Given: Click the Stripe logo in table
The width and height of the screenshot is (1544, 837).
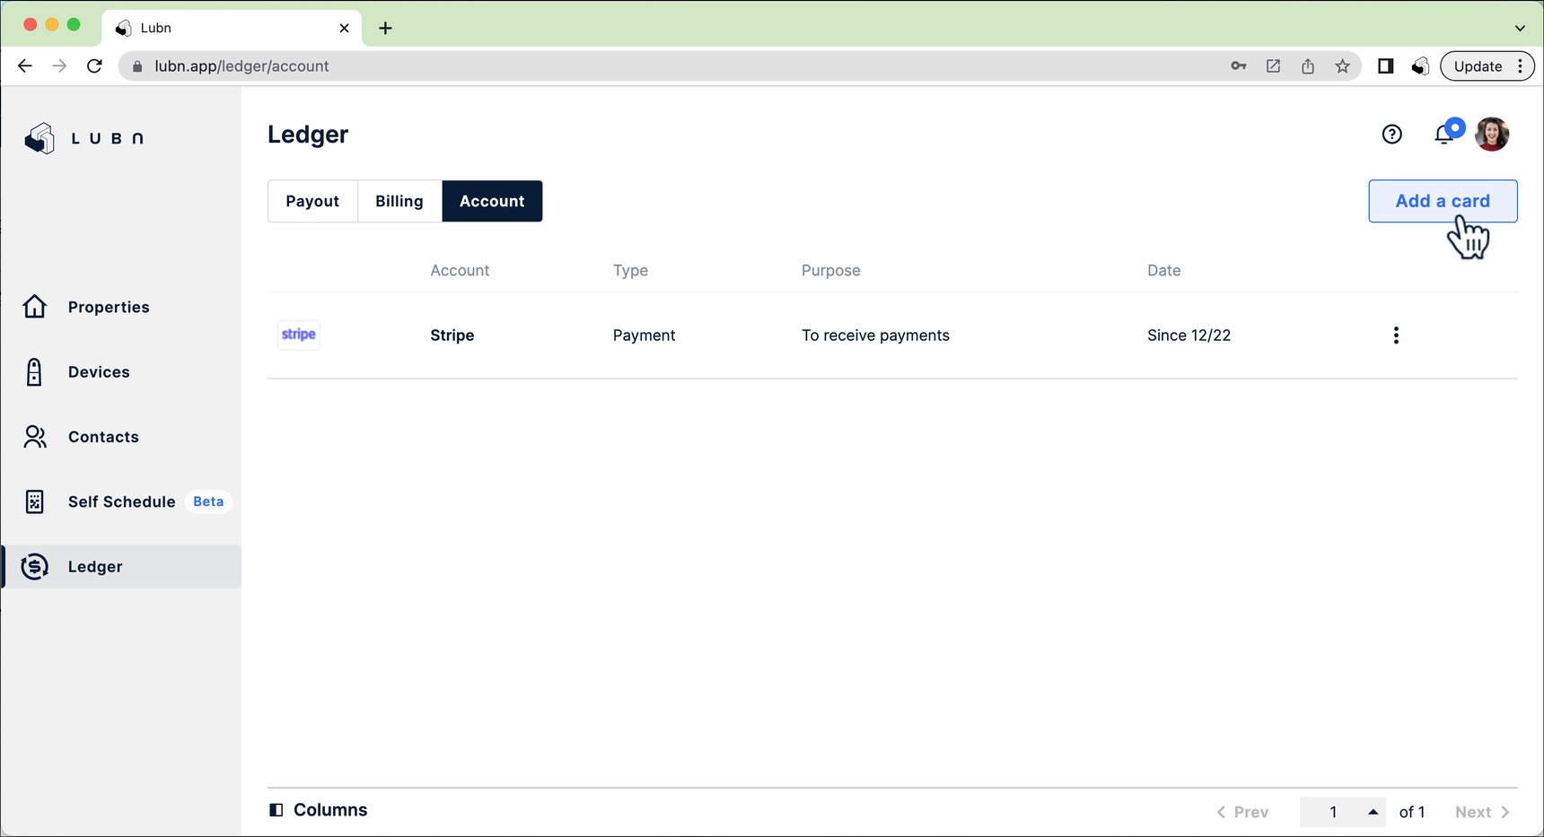Looking at the screenshot, I should pos(299,335).
